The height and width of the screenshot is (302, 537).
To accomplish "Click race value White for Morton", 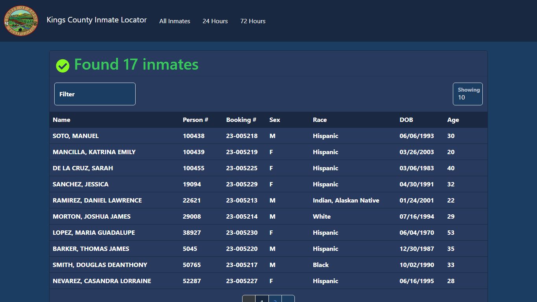I will tap(322, 217).
